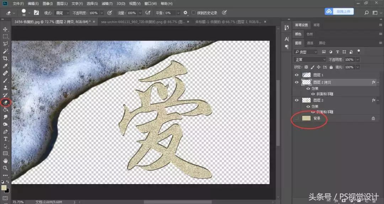Open layer filter 类型 dropdown

[306, 52]
